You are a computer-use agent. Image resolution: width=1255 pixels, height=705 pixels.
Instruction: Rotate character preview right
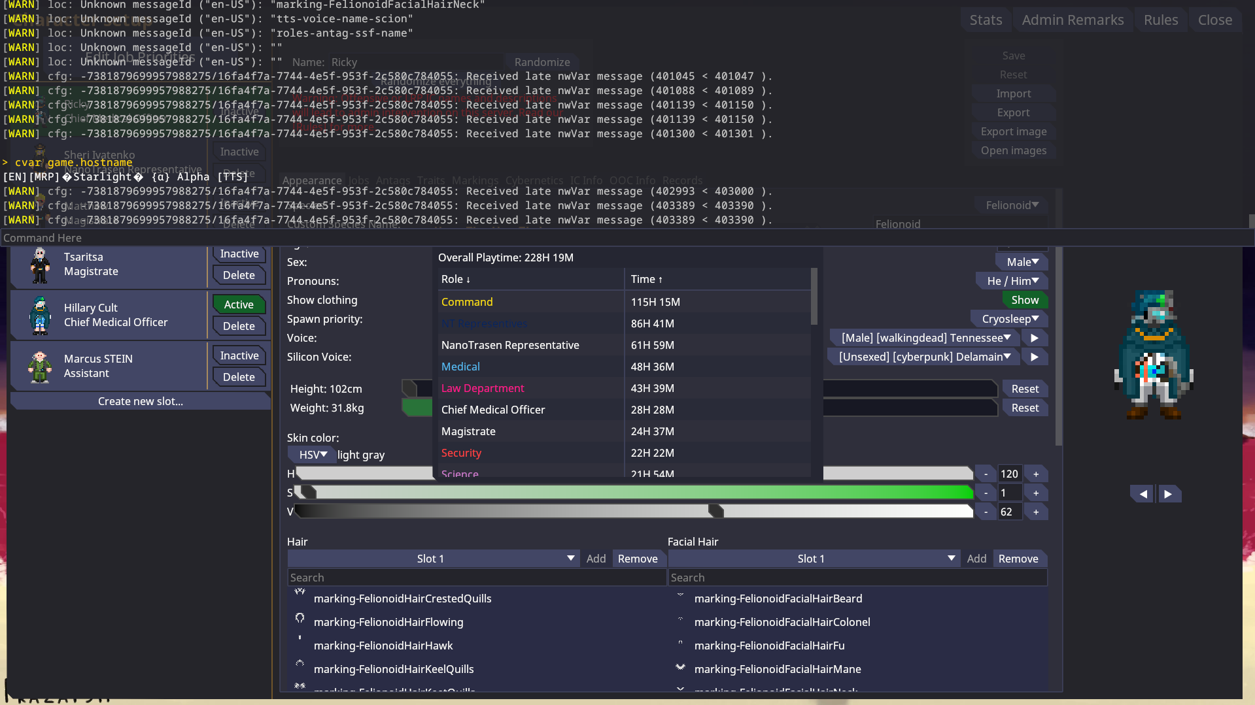1168,494
